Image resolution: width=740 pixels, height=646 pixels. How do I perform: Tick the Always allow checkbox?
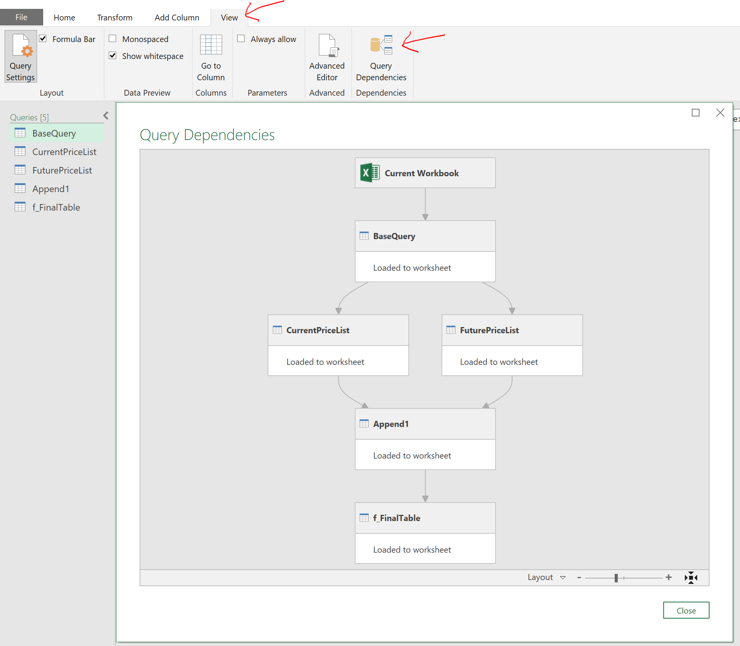(241, 39)
